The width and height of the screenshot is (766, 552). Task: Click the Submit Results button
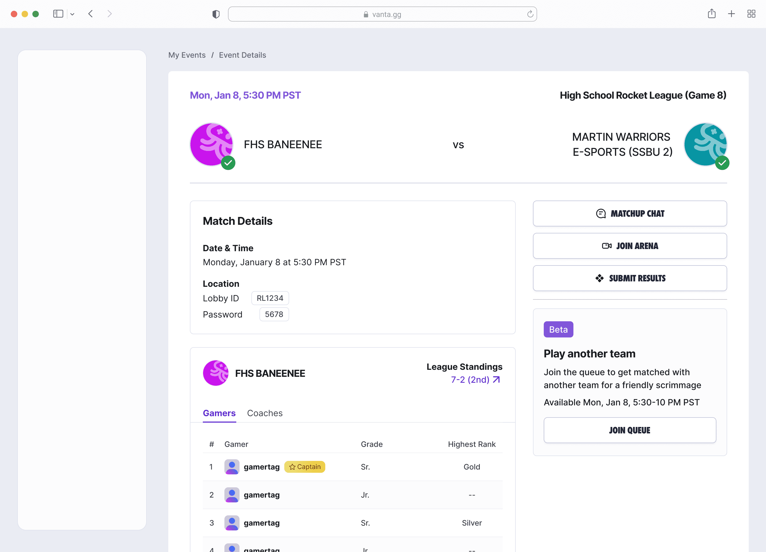tap(630, 278)
